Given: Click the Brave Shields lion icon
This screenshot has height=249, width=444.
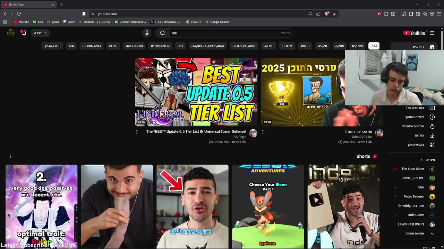Looking at the screenshot, I should coord(326,14).
